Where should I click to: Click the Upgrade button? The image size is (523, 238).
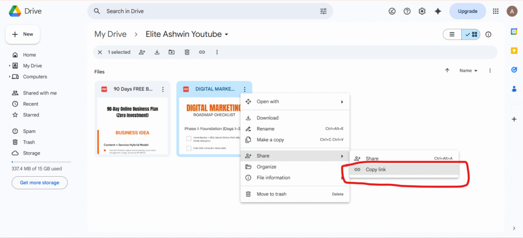(467, 11)
